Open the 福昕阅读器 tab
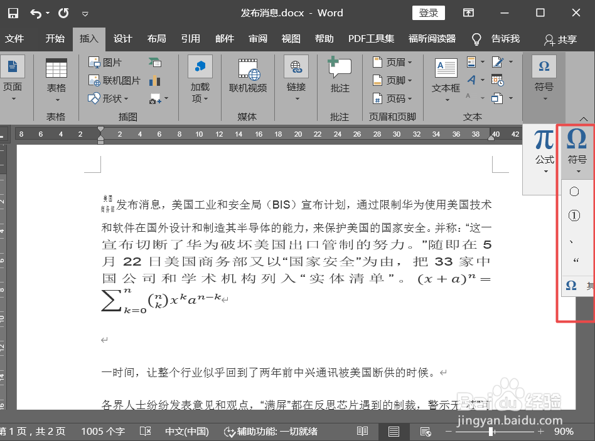The image size is (595, 441). 432,39
